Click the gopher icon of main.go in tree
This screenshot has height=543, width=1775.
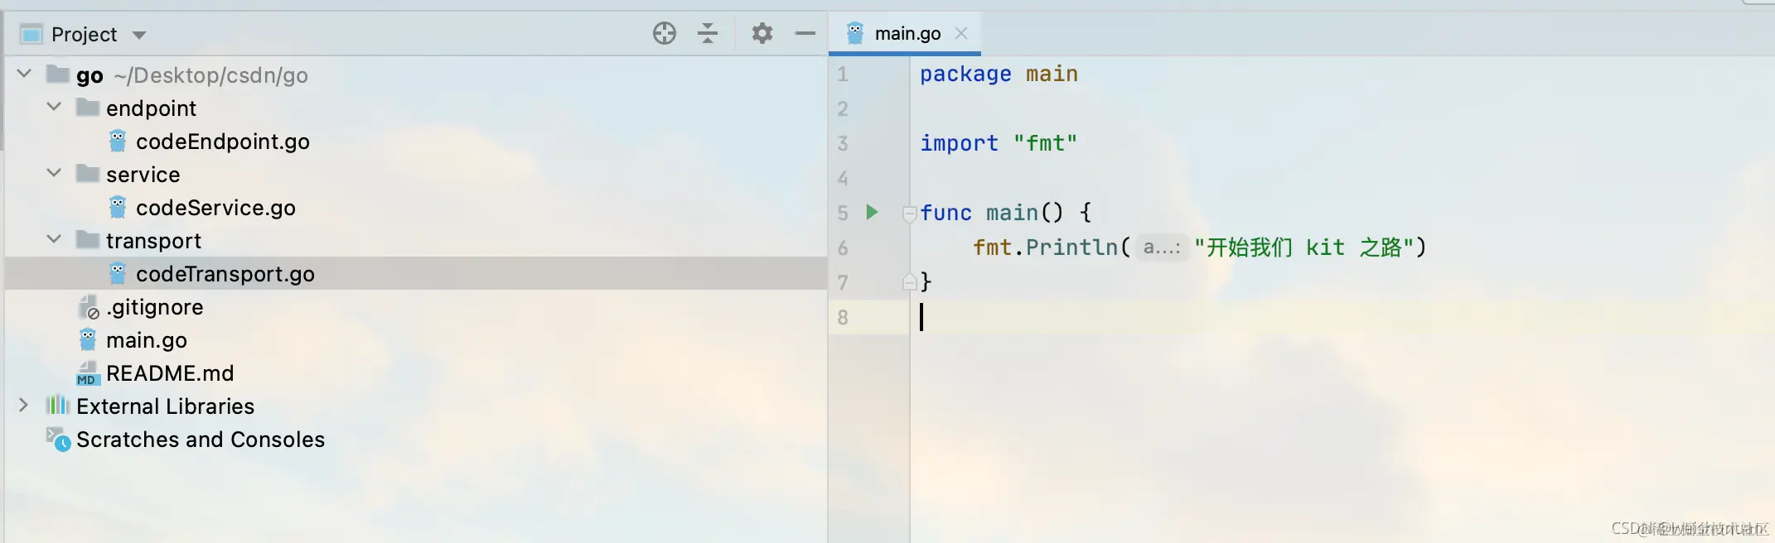coord(88,340)
